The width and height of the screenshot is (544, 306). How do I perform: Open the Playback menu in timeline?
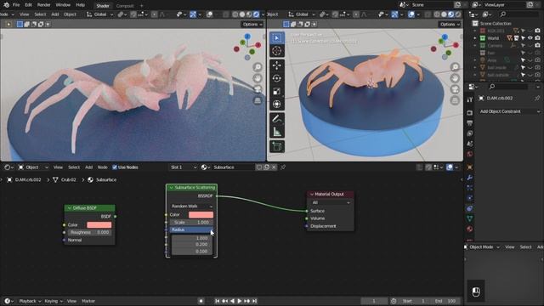coord(30,301)
